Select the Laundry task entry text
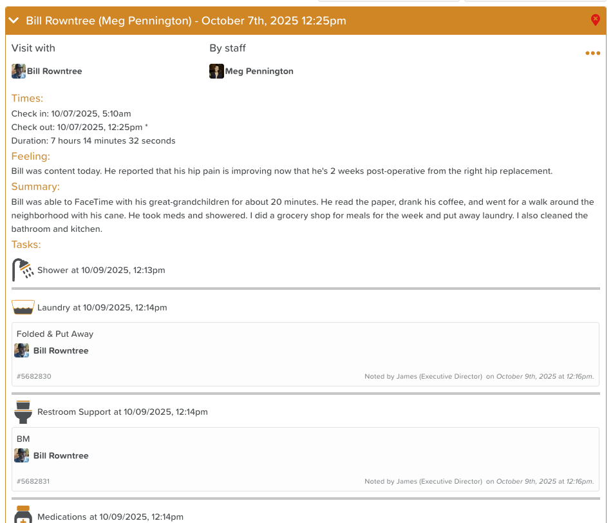This screenshot has height=523, width=613. 102,307
